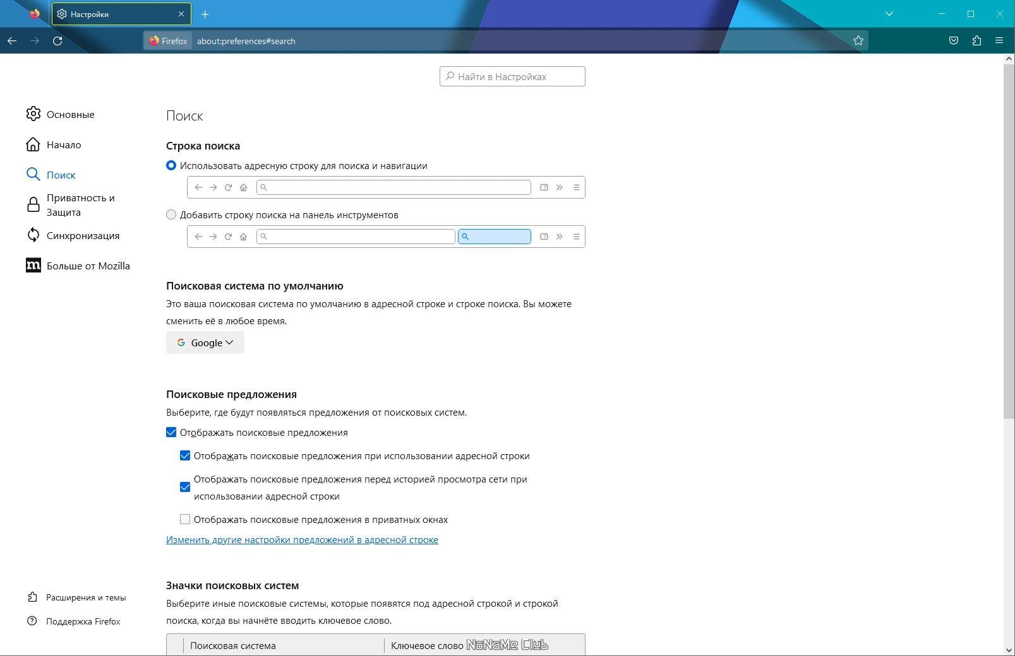The height and width of the screenshot is (656, 1015).
Task: Open Расширения и темы link
Action: (86, 597)
